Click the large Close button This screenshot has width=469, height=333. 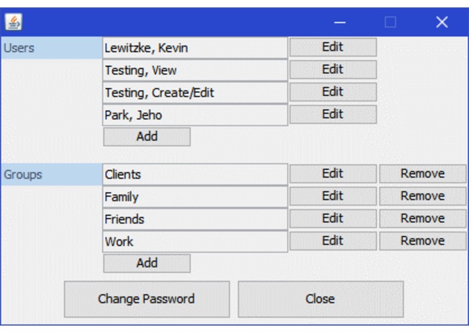[x=321, y=299]
